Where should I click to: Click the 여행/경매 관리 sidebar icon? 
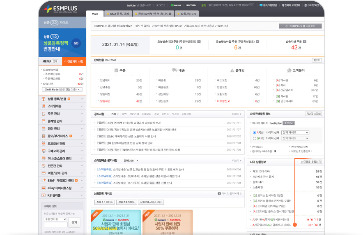pos(43,173)
